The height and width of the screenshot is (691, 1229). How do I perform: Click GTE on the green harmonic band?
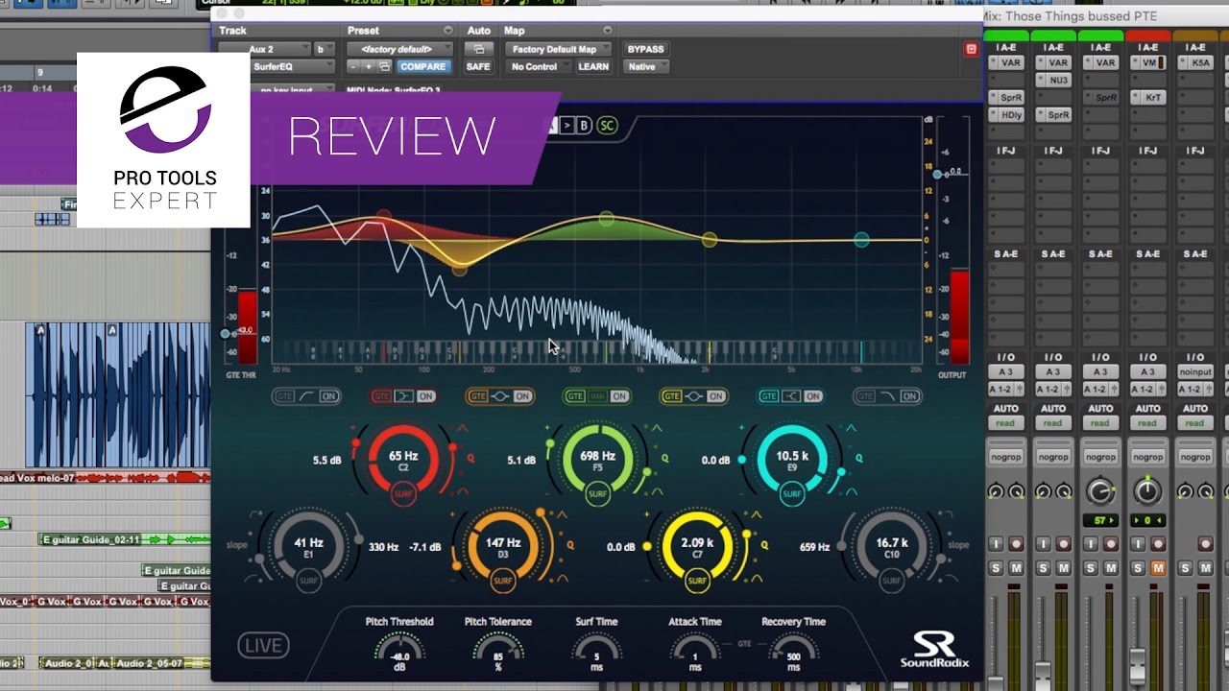pyautogui.click(x=575, y=396)
